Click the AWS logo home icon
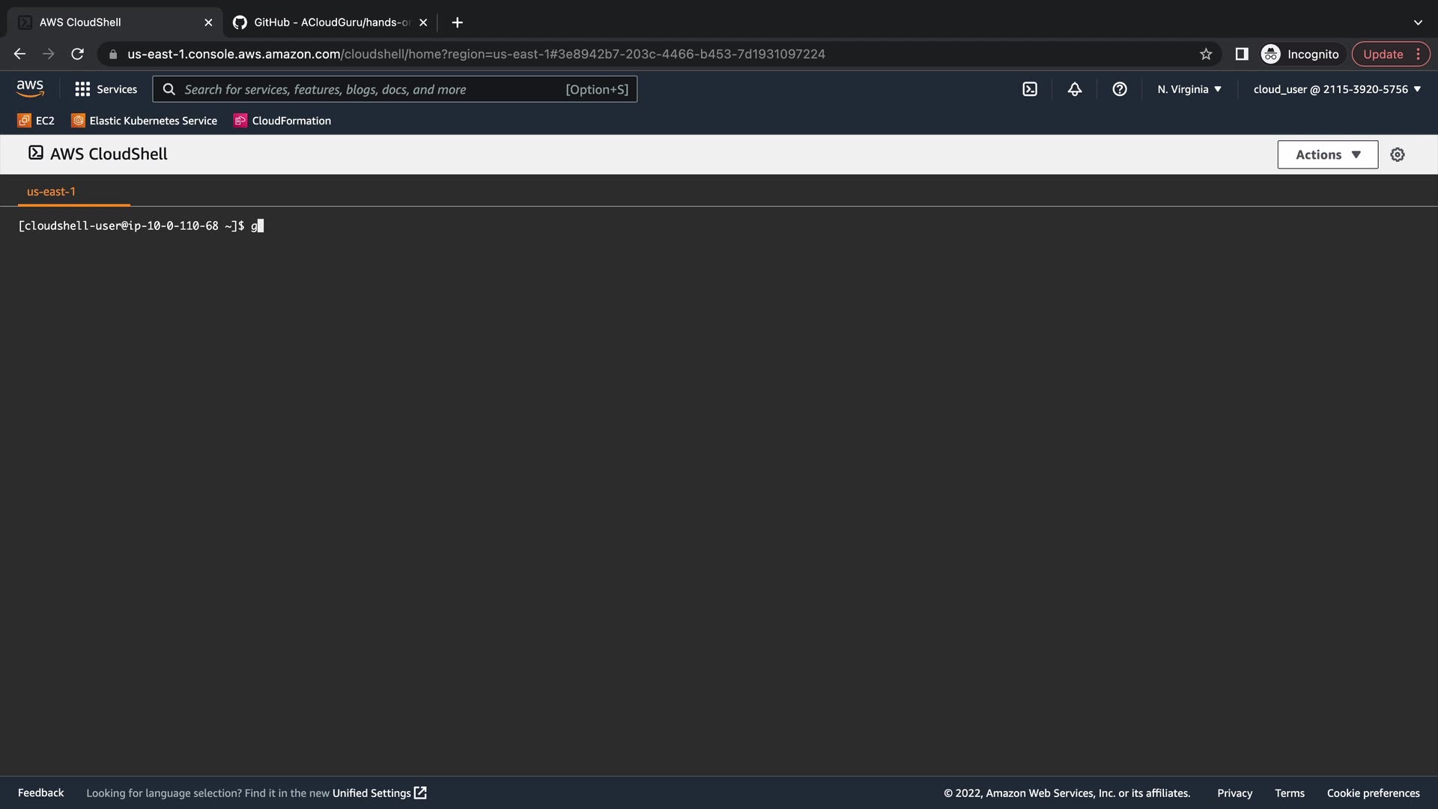This screenshot has height=809, width=1438. (30, 88)
